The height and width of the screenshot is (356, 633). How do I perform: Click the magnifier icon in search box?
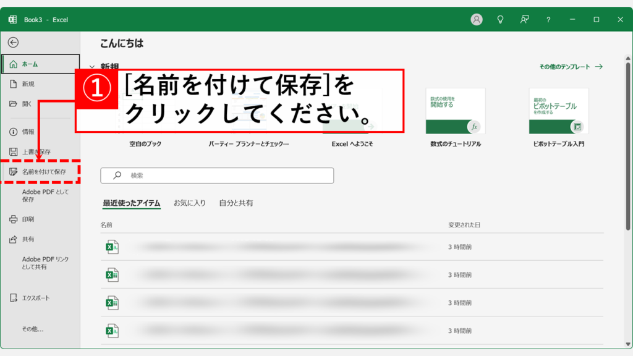[117, 175]
